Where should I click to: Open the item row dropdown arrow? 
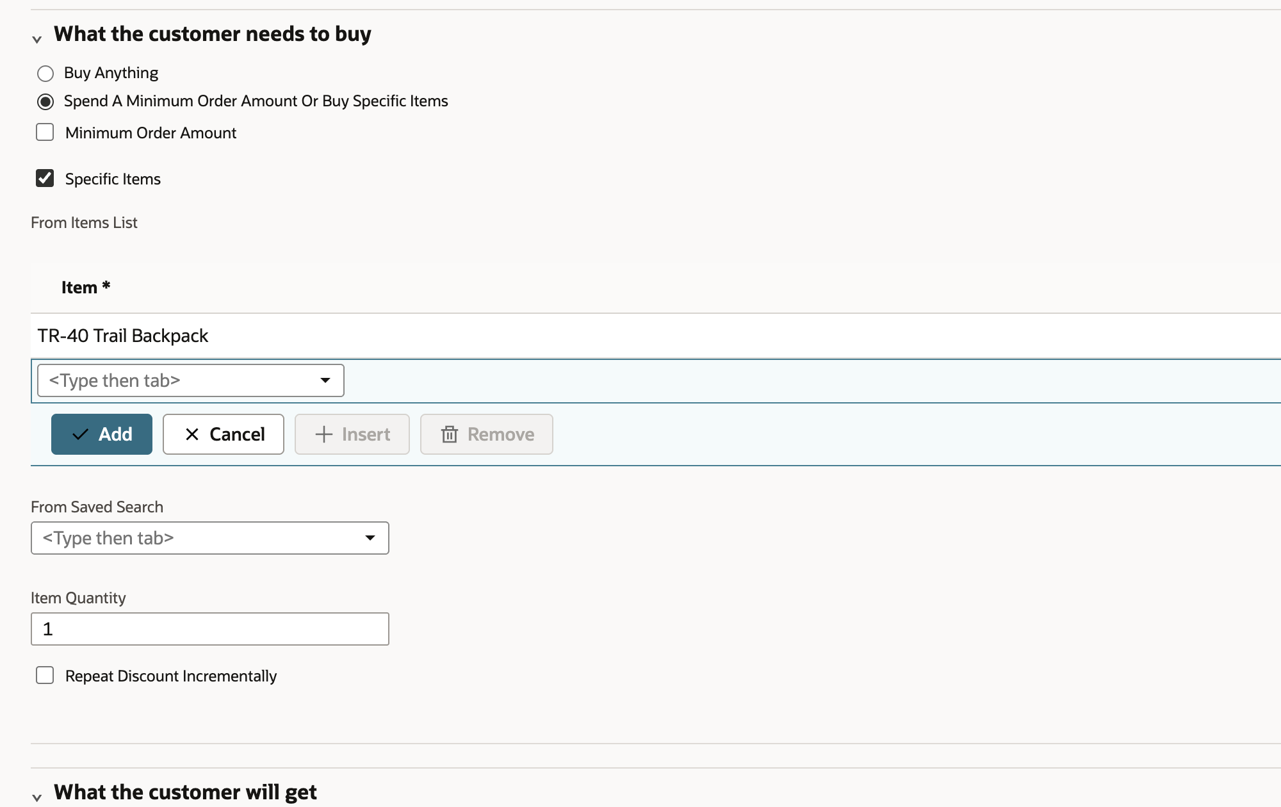coord(325,380)
